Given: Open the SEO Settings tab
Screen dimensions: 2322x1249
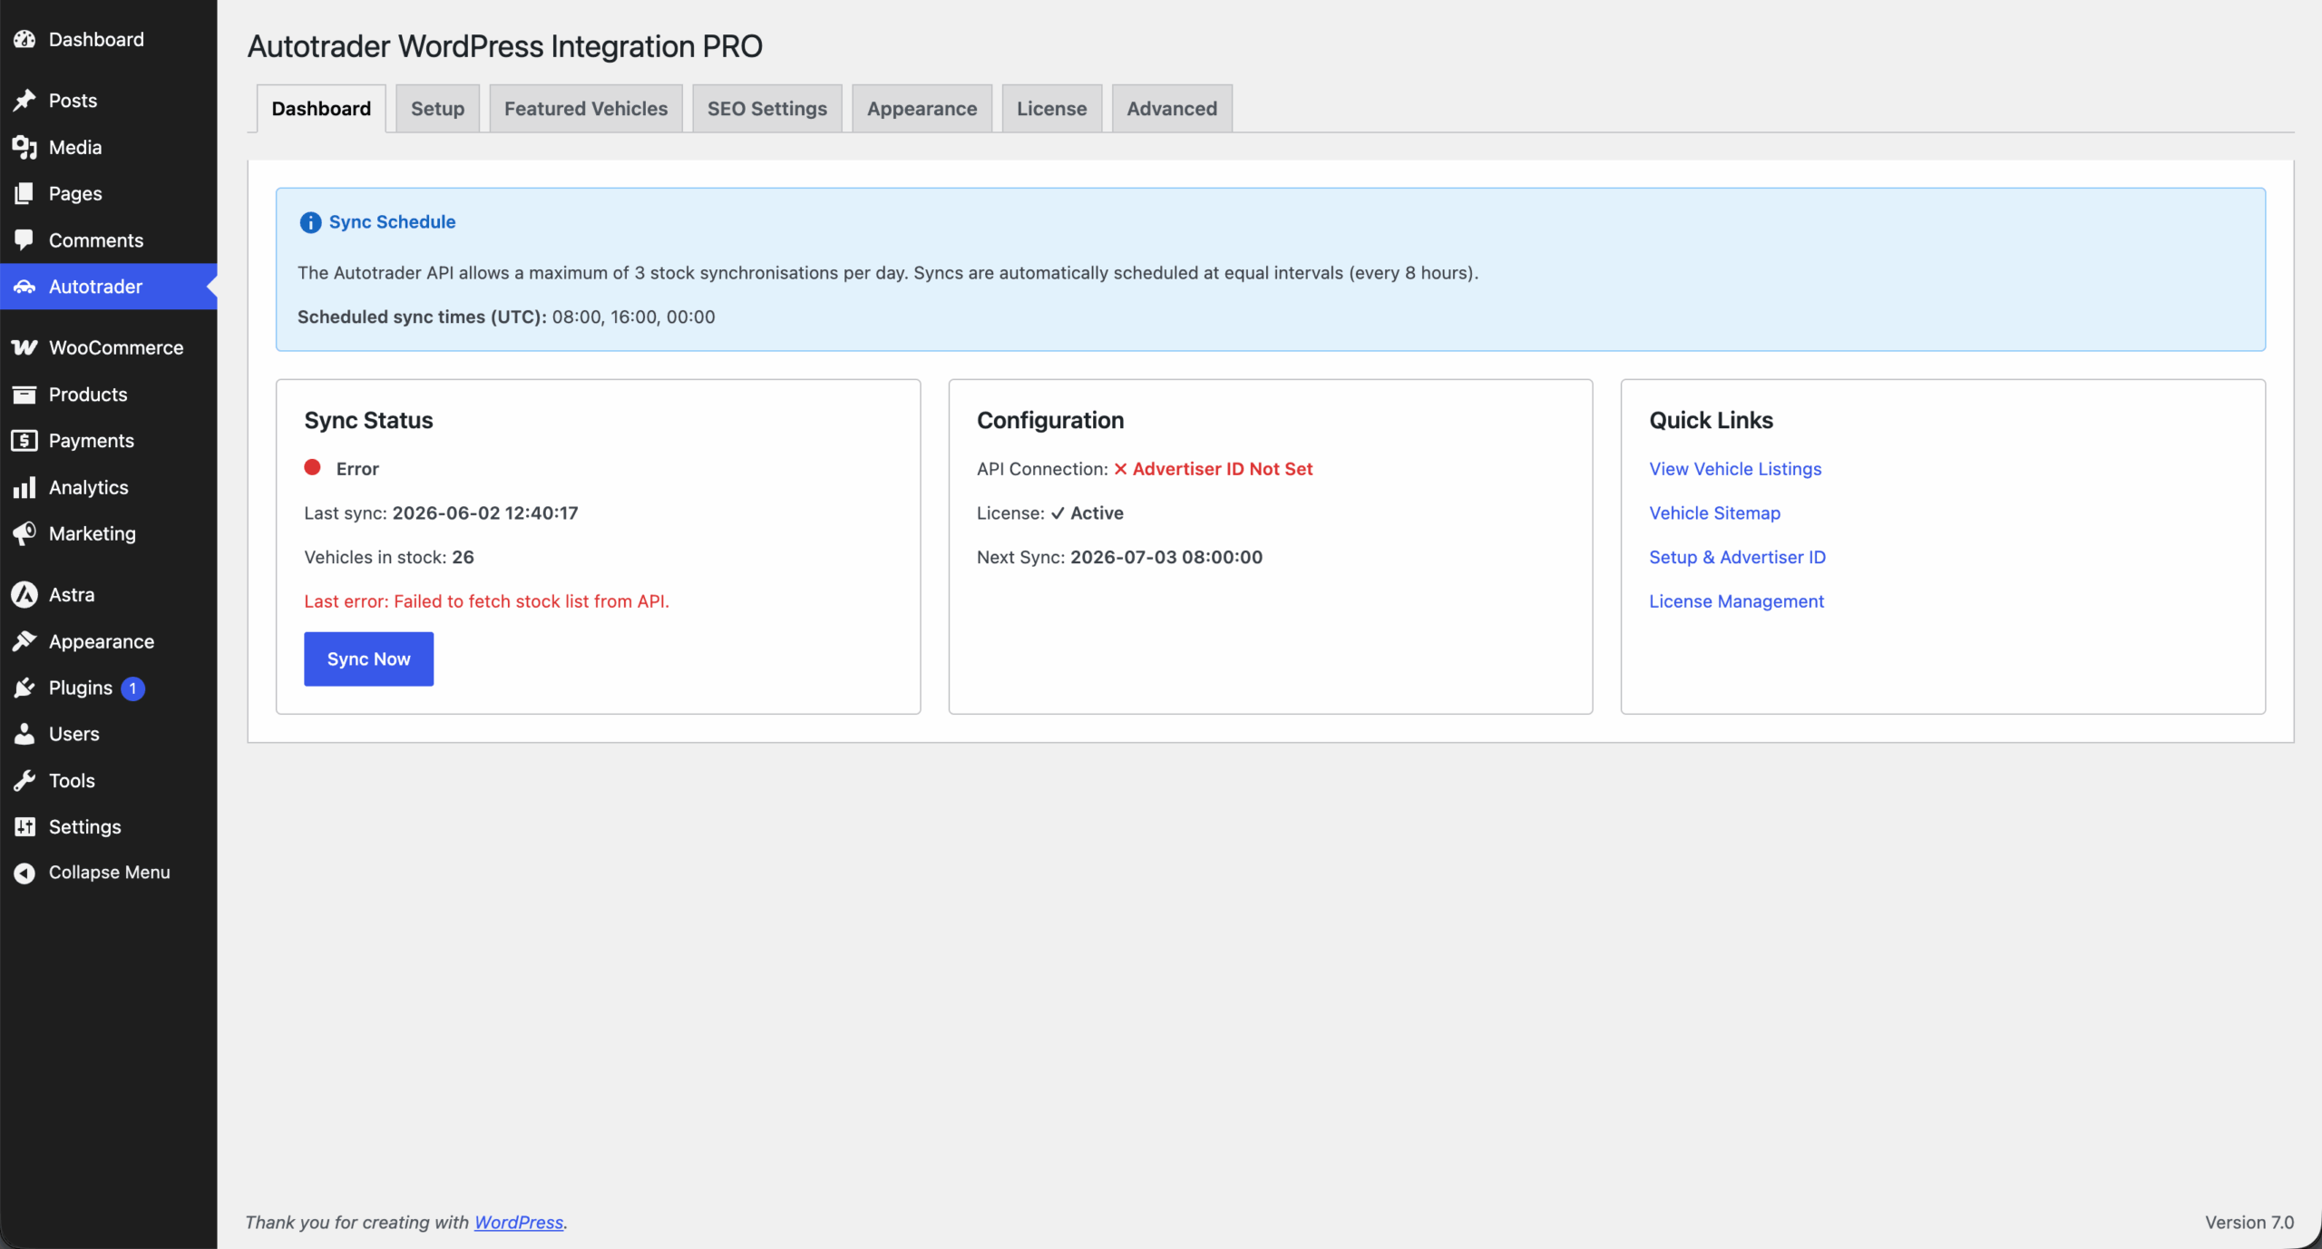Looking at the screenshot, I should coord(767,109).
